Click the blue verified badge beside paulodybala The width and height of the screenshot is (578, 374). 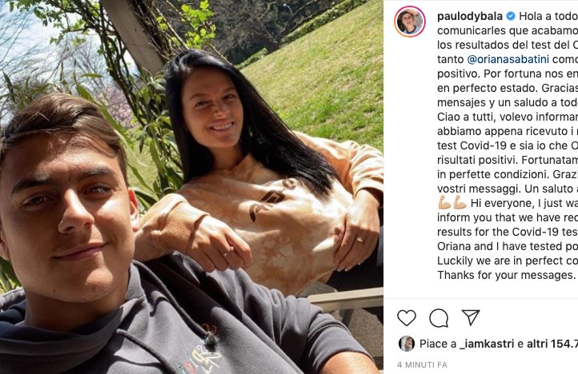tap(511, 16)
